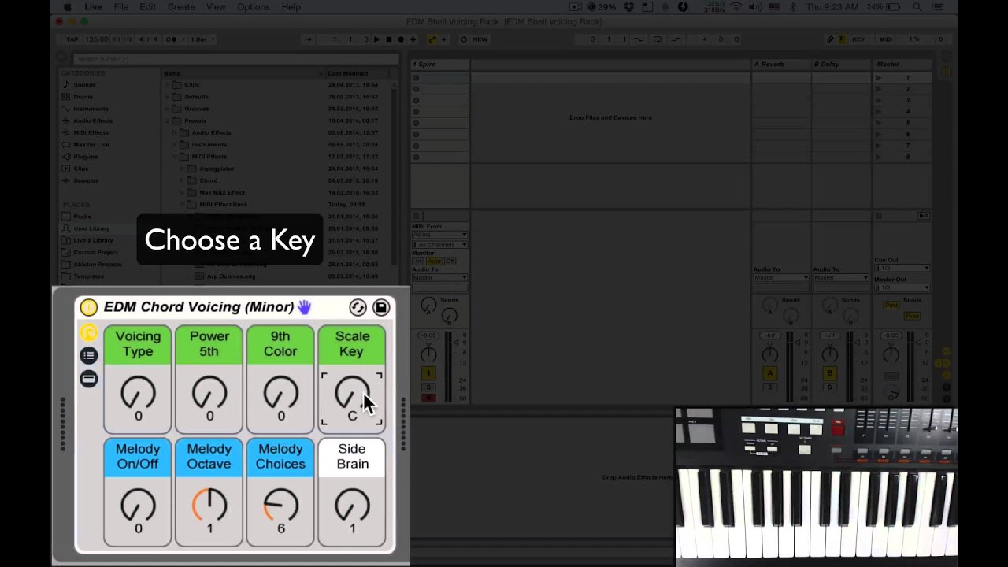The height and width of the screenshot is (567, 1008).
Task: Select Samples in the browser categories
Action: pos(86,180)
